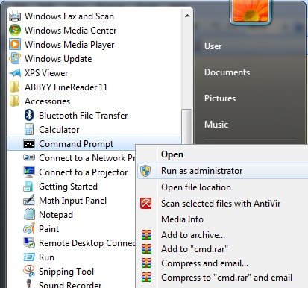Click the Windows Update icon

(x=15, y=59)
